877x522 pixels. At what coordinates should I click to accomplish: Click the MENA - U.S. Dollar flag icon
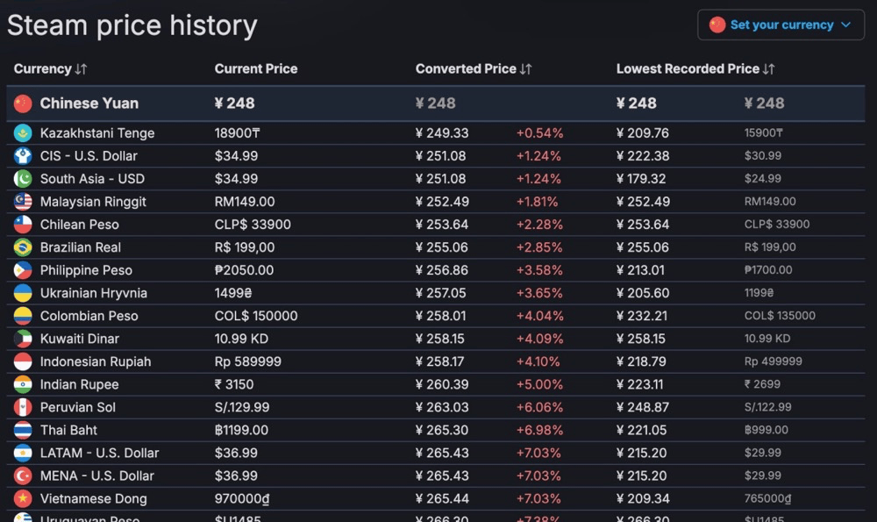tap(23, 476)
